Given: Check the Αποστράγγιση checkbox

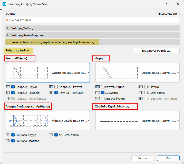Looking at the screenshot, I should 103,99.
